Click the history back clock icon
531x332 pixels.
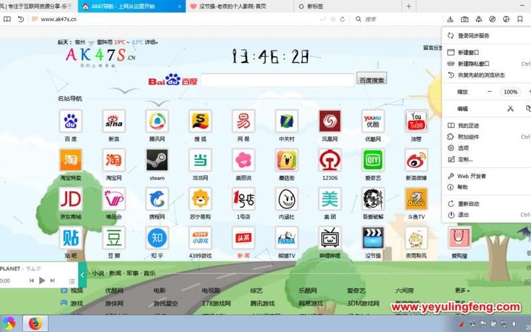pyautogui.click(x=21, y=19)
